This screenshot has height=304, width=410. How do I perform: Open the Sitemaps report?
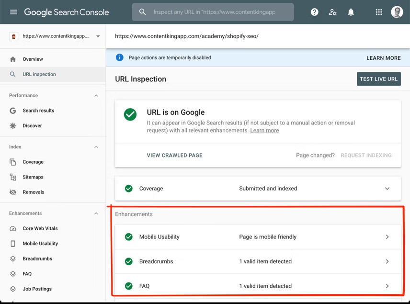click(33, 177)
